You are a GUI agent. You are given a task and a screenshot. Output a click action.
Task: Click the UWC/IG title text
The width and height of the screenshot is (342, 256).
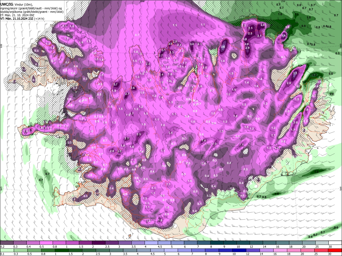coord(6,4)
